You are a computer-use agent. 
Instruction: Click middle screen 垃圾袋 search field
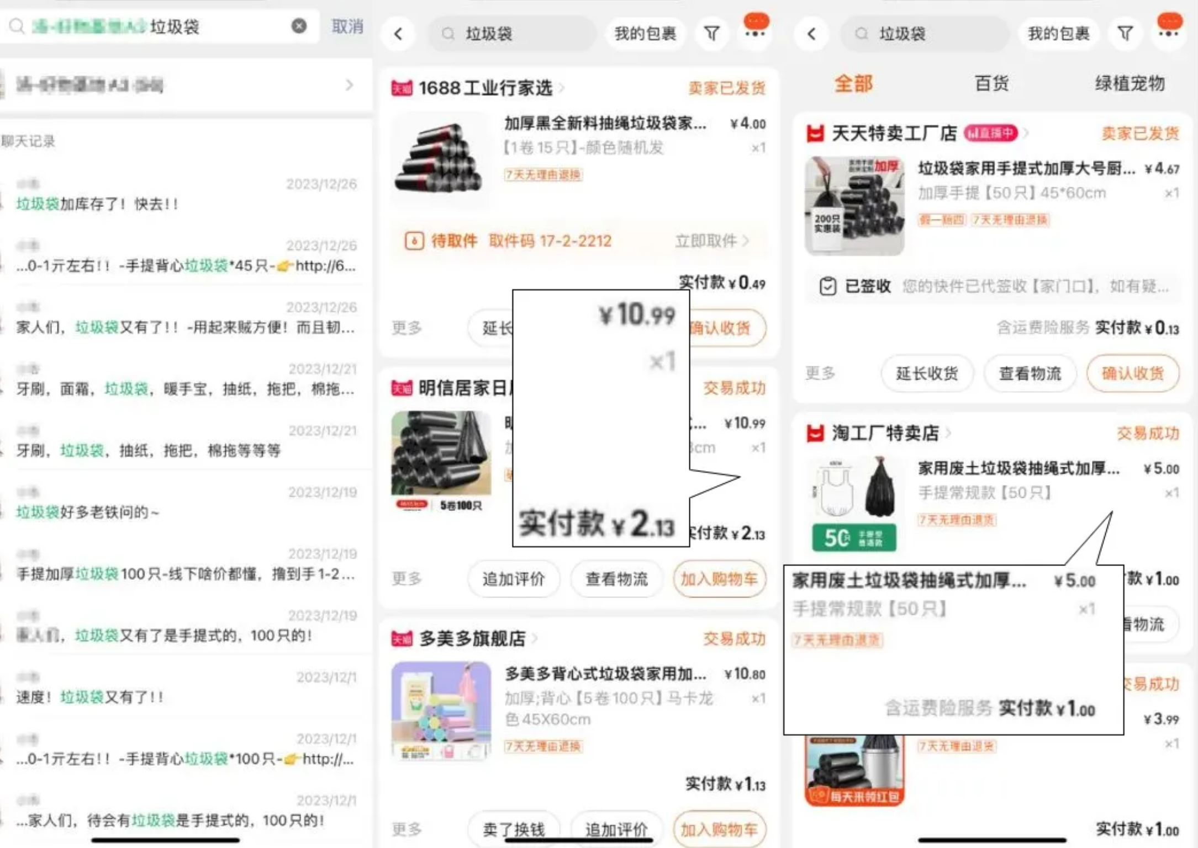click(x=512, y=34)
